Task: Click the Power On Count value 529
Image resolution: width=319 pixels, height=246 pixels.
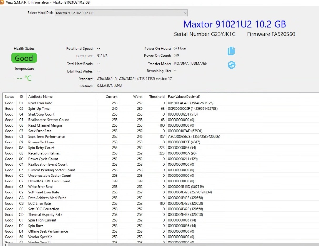Action: (x=176, y=55)
